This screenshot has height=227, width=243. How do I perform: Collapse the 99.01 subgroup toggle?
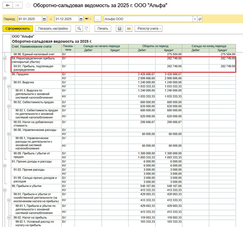point(9,200)
